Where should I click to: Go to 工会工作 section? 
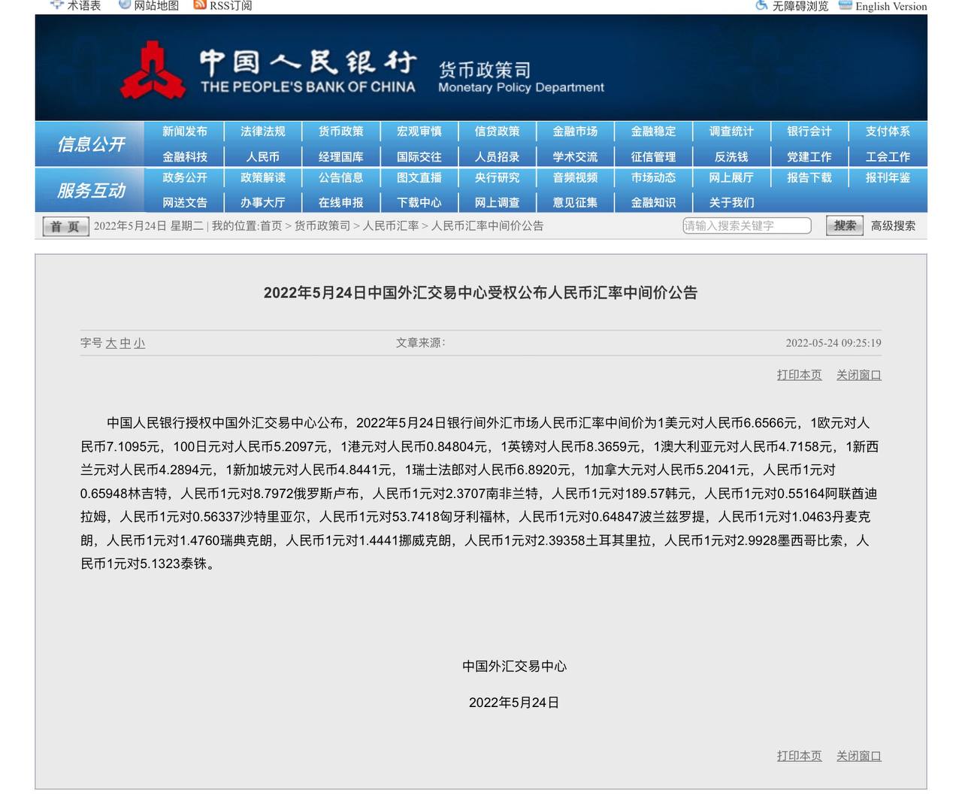click(888, 157)
